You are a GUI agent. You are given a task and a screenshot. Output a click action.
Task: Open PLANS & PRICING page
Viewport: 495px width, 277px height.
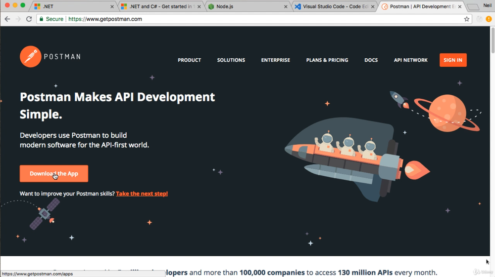point(327,60)
